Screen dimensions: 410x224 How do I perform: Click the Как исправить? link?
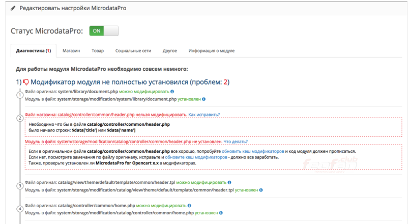pyautogui.click(x=204, y=115)
